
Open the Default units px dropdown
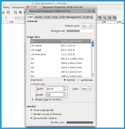87,26
